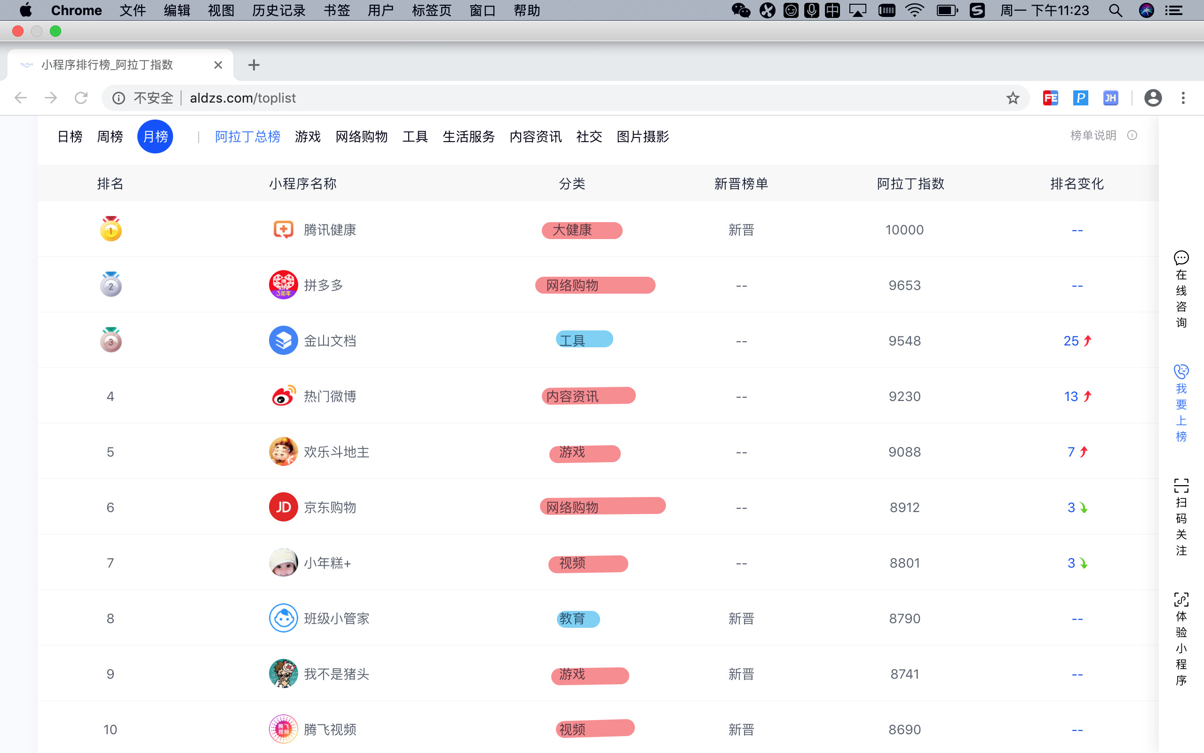Click the 大健康 red category tag

[582, 230]
